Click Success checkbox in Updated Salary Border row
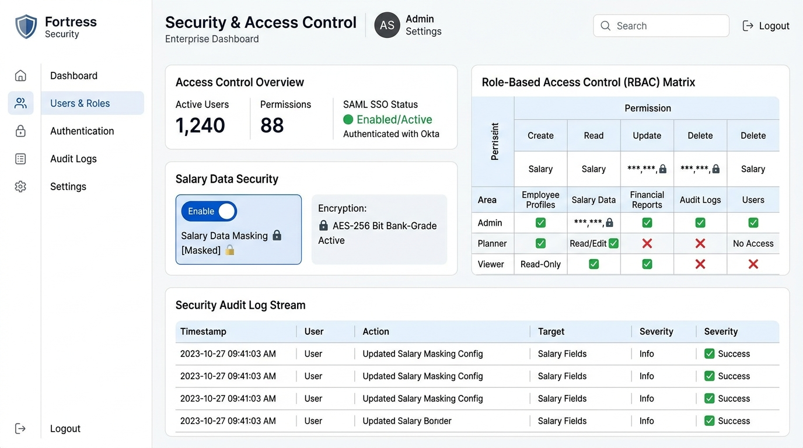Viewport: 803px width, 448px height. click(710, 421)
